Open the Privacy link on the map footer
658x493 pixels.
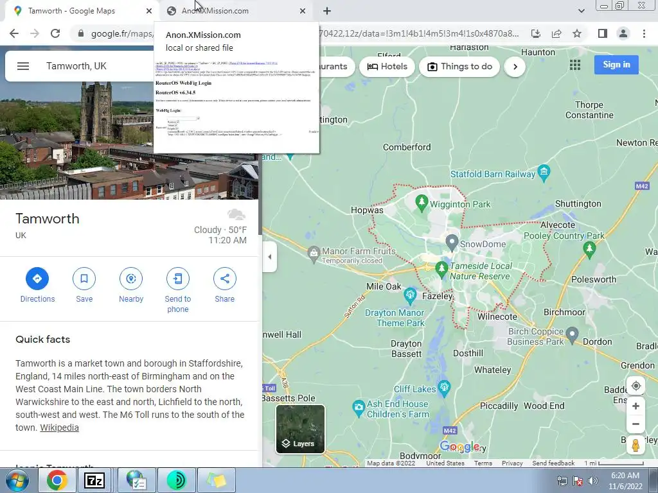coord(512,463)
